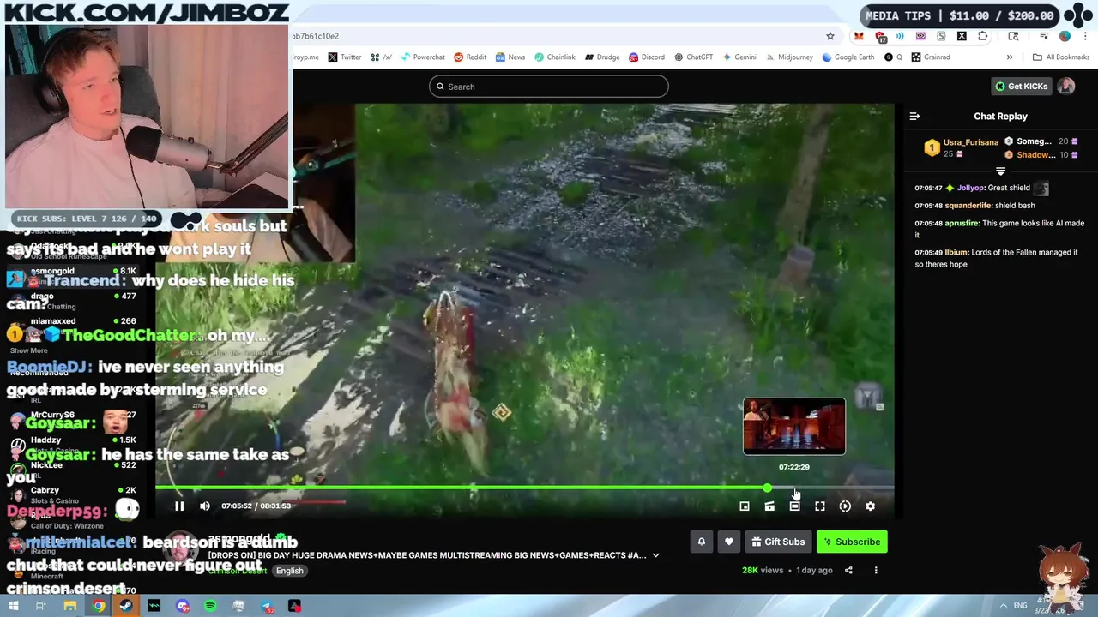The height and width of the screenshot is (617, 1098).
Task: Show more bookmarks with the double chevron
Action: [x=1010, y=57]
